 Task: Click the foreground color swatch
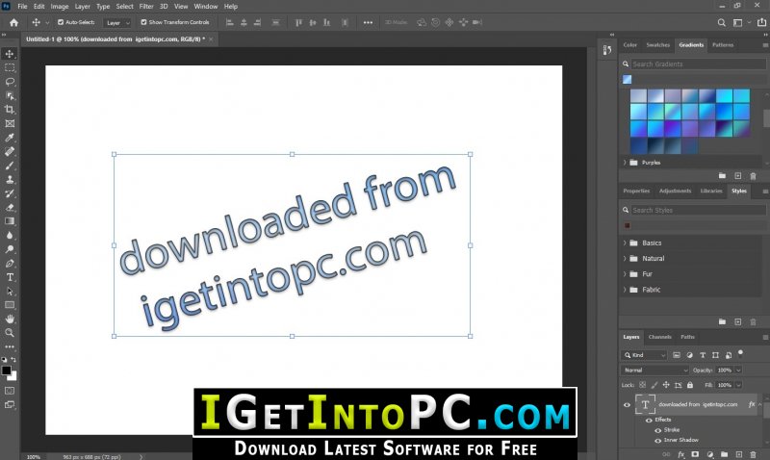click(7, 371)
